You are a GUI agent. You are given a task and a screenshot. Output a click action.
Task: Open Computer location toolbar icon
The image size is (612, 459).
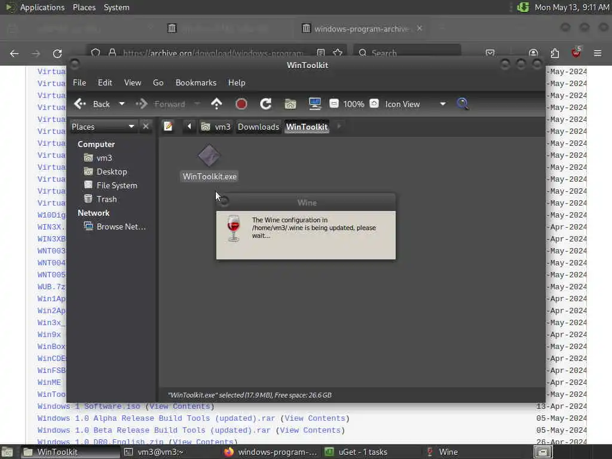pyautogui.click(x=314, y=104)
